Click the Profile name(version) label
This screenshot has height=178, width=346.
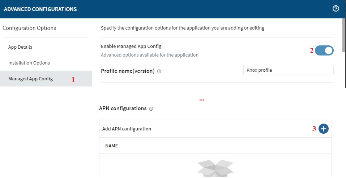[x=128, y=71]
